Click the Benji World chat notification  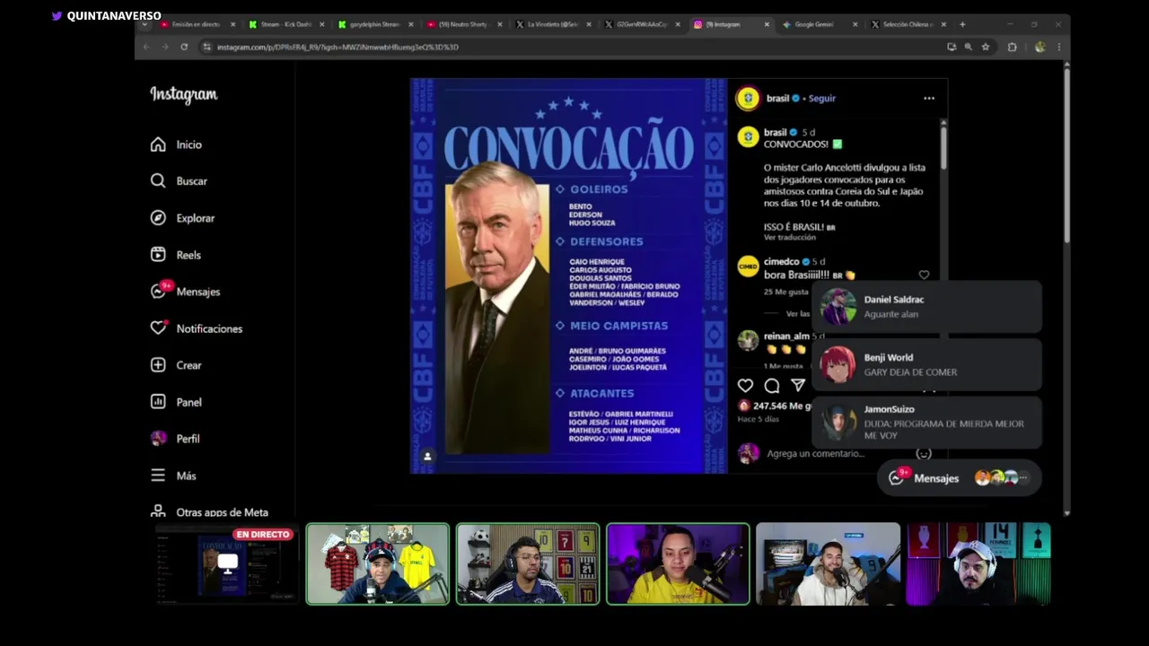click(x=926, y=364)
